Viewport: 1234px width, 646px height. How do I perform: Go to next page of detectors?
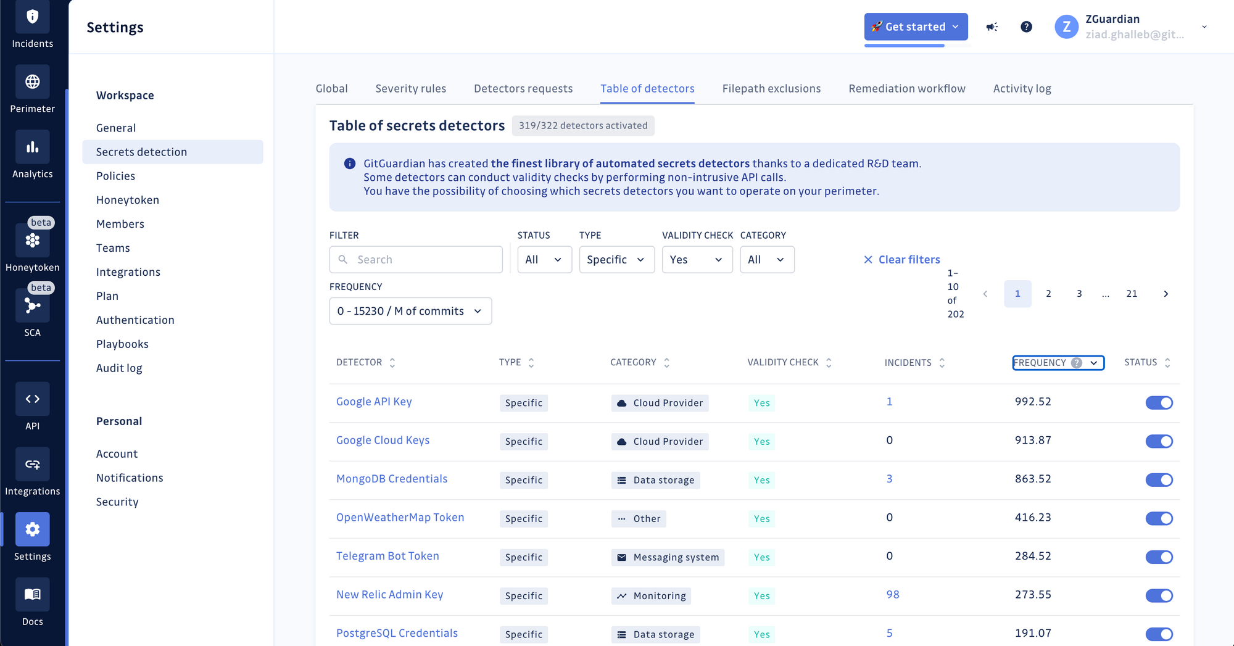tap(1166, 294)
